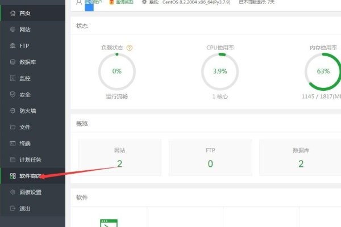This screenshot has height=227, width=341.
Task: Click the FTP icon in the sidebar
Action: [x=13, y=45]
